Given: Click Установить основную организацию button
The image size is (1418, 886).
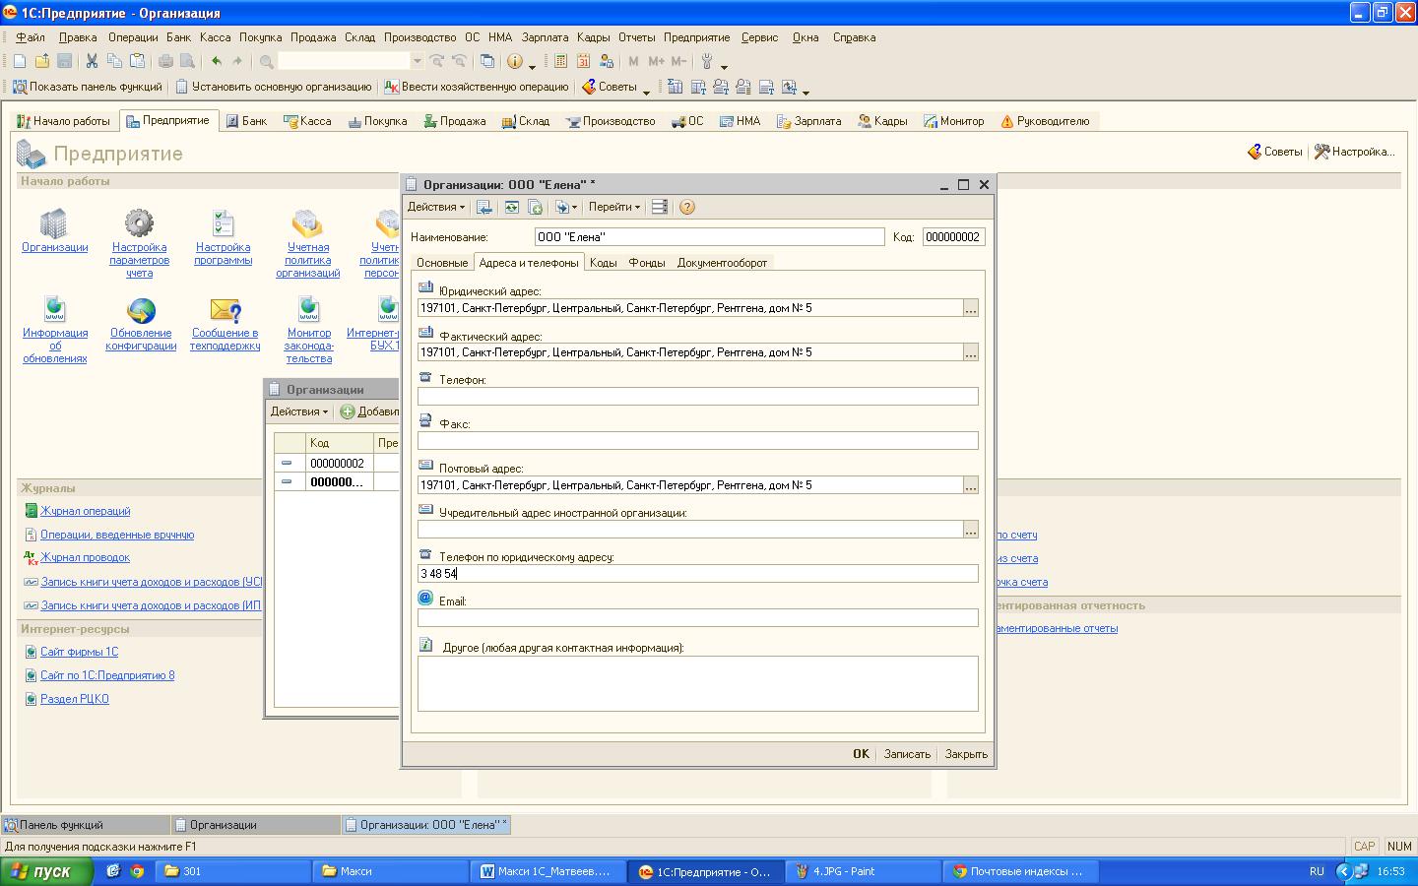Looking at the screenshot, I should [274, 87].
